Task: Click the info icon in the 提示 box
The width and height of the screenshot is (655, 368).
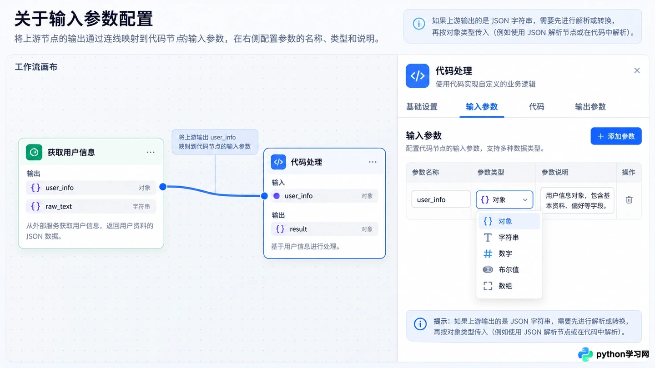Action: [420, 324]
